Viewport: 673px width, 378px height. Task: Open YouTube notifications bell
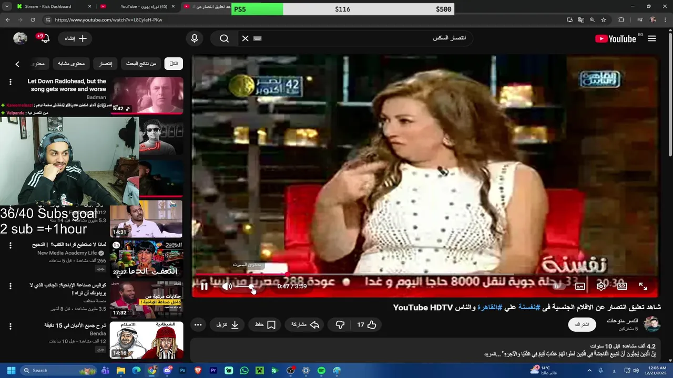[44, 38]
